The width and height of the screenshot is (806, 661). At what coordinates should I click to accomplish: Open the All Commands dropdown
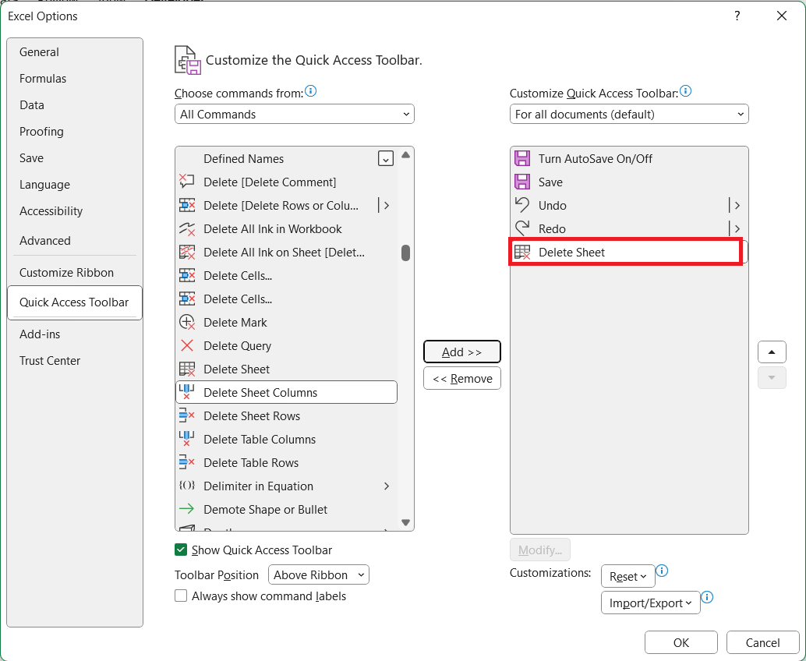click(x=295, y=114)
